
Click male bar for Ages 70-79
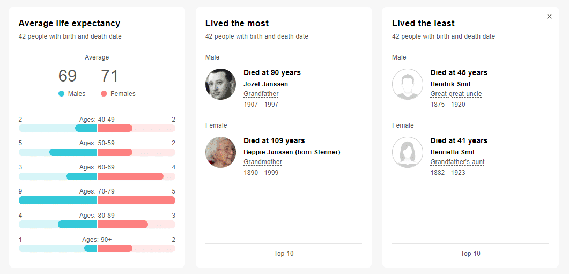[x=58, y=201]
